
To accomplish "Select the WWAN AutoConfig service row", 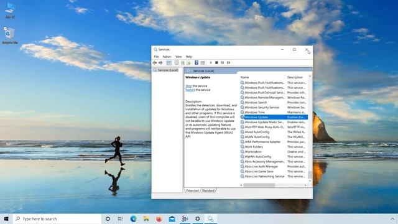I will 274,157.
